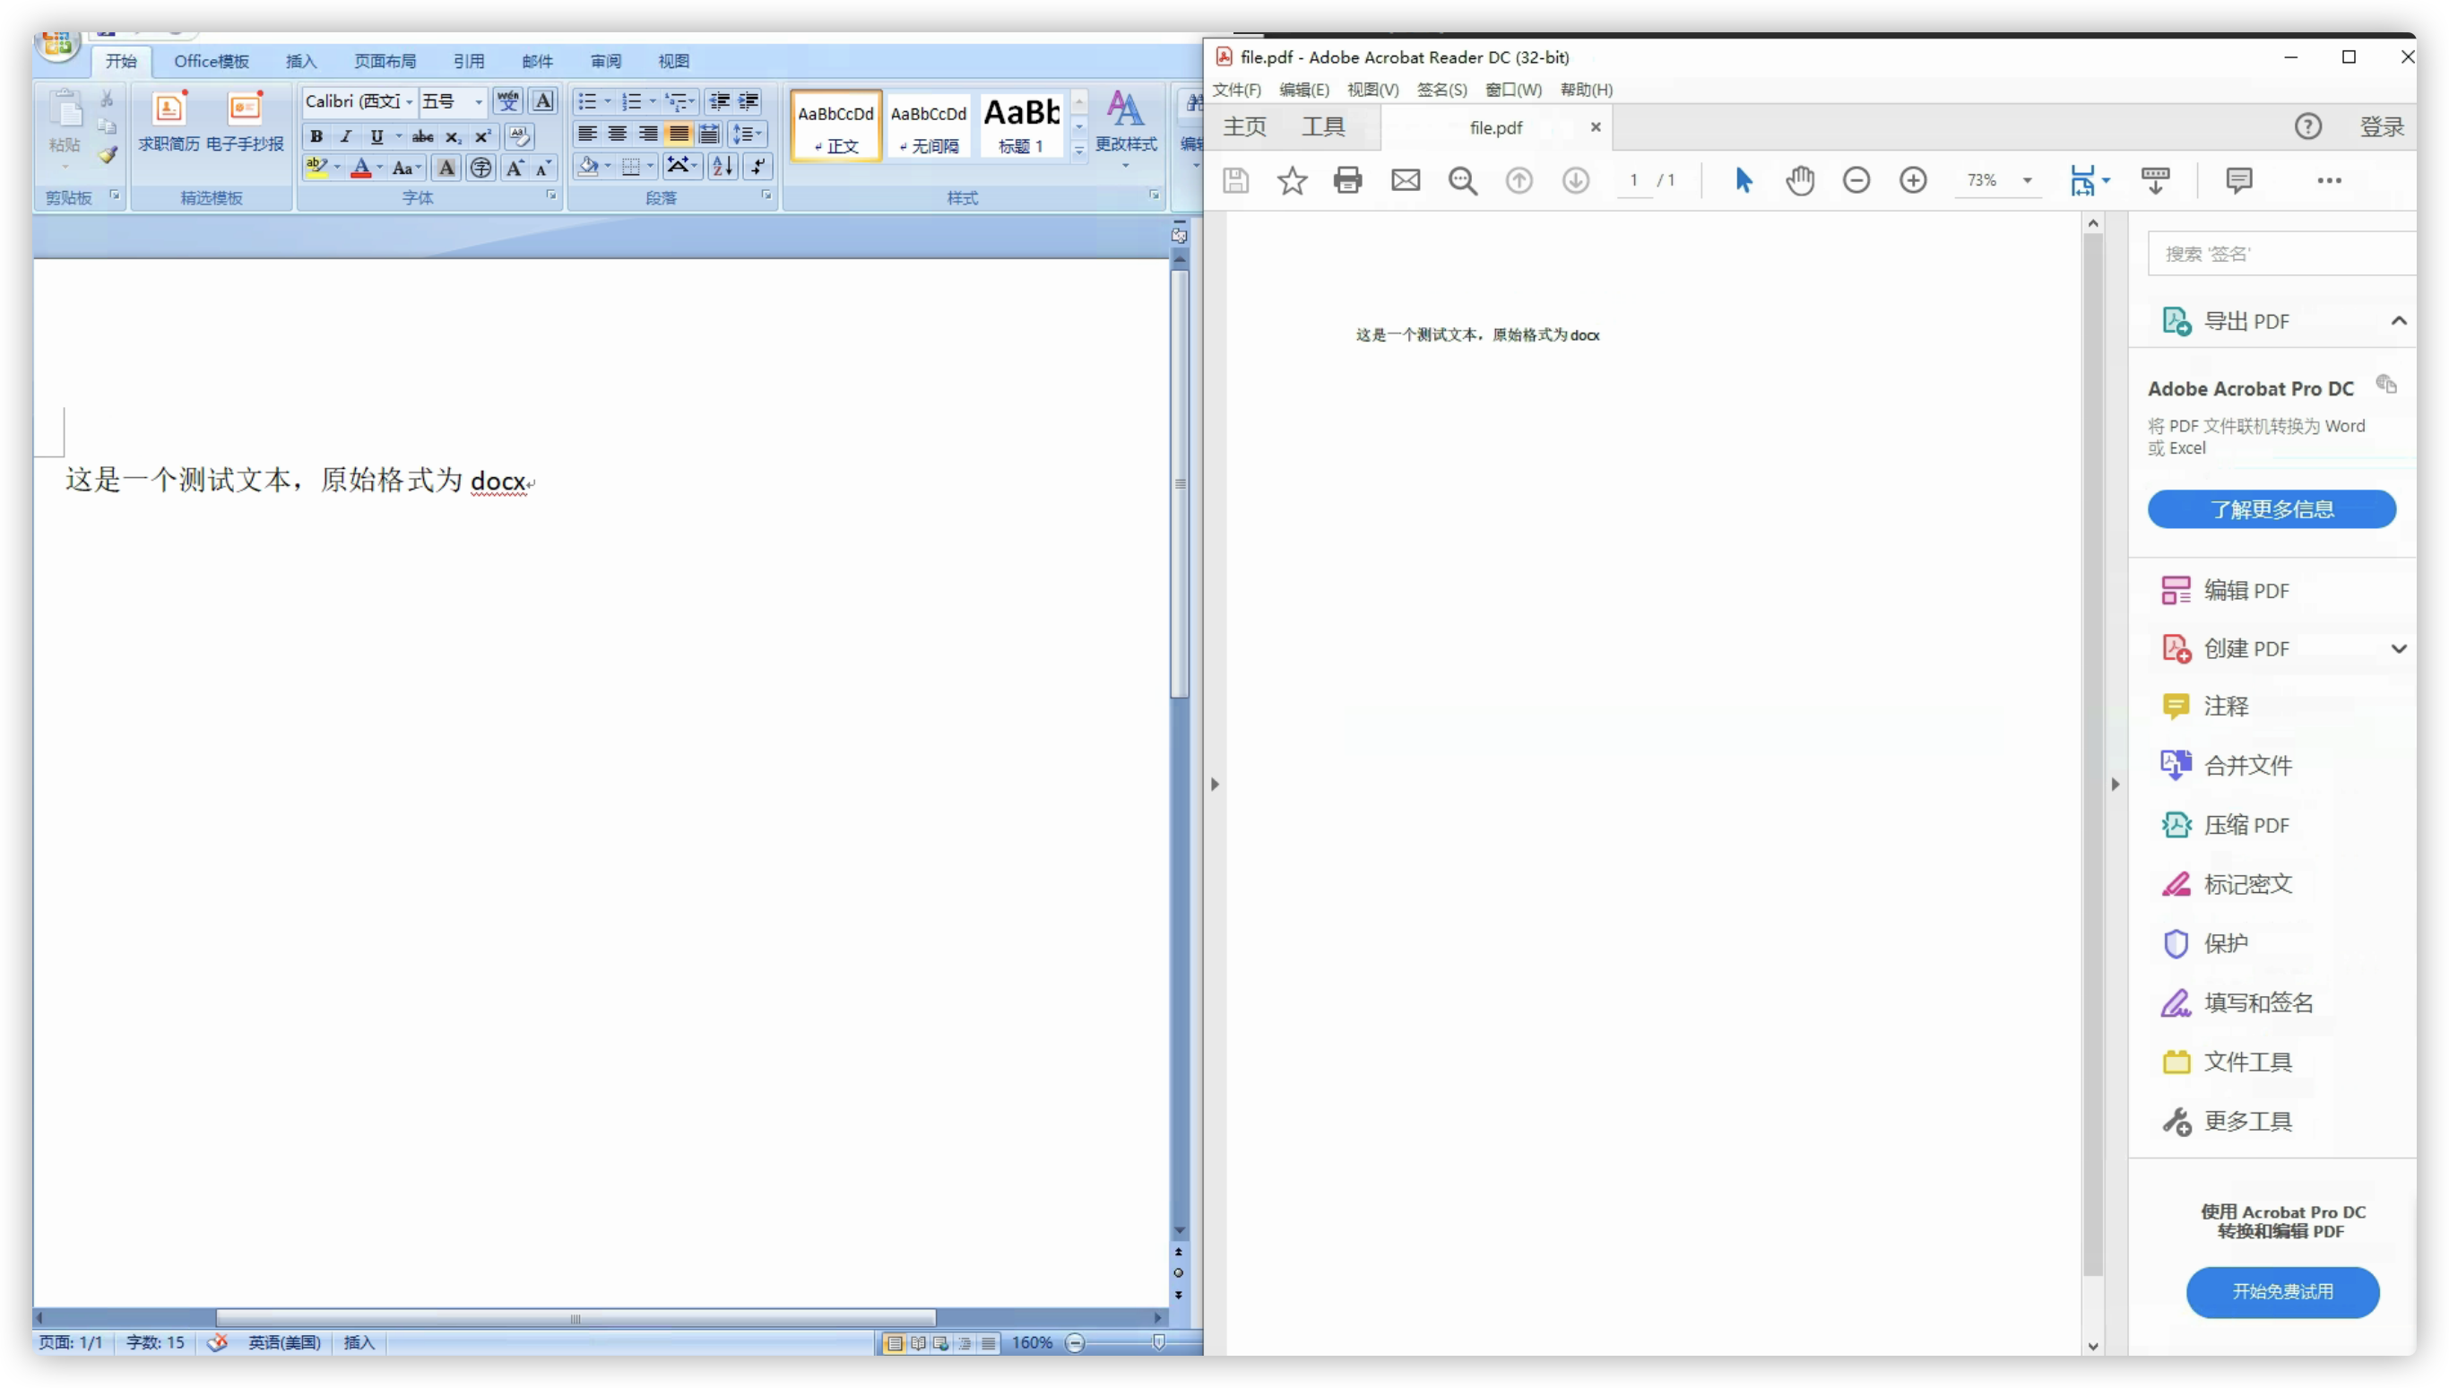Click the 电子手抄报 template icon in Word
Viewport: 2449px width, 1388px height.
tap(245, 121)
